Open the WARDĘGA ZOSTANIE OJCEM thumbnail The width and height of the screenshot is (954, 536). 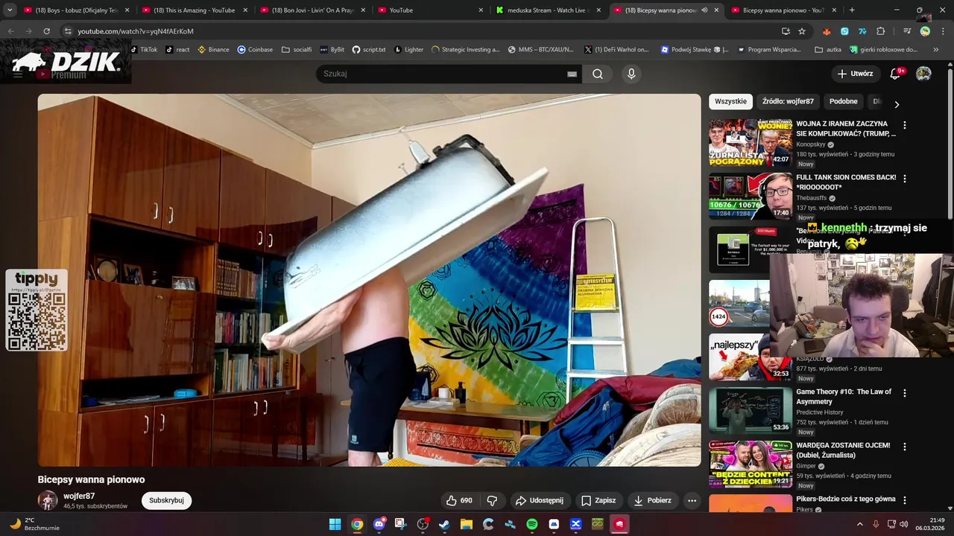[x=751, y=465]
